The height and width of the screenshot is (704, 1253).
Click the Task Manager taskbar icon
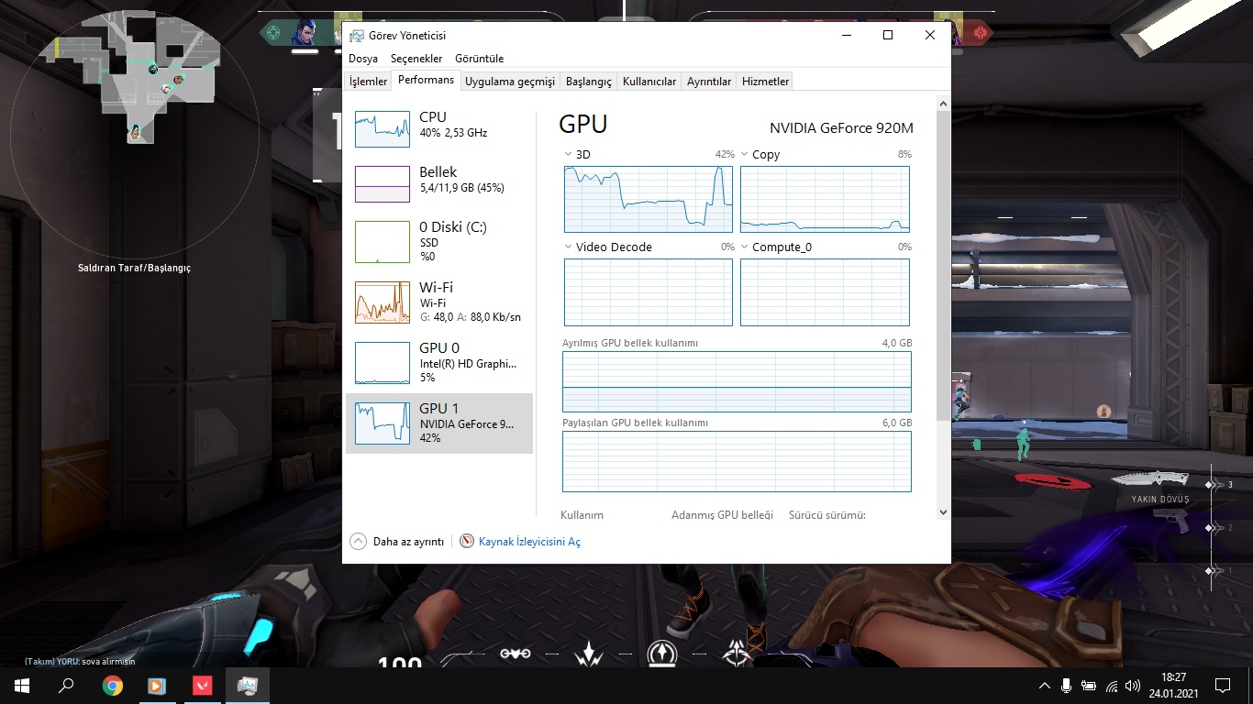[x=248, y=685]
